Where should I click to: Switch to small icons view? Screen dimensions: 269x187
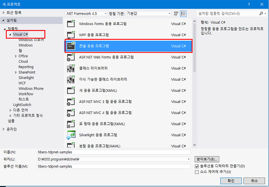click(176, 14)
